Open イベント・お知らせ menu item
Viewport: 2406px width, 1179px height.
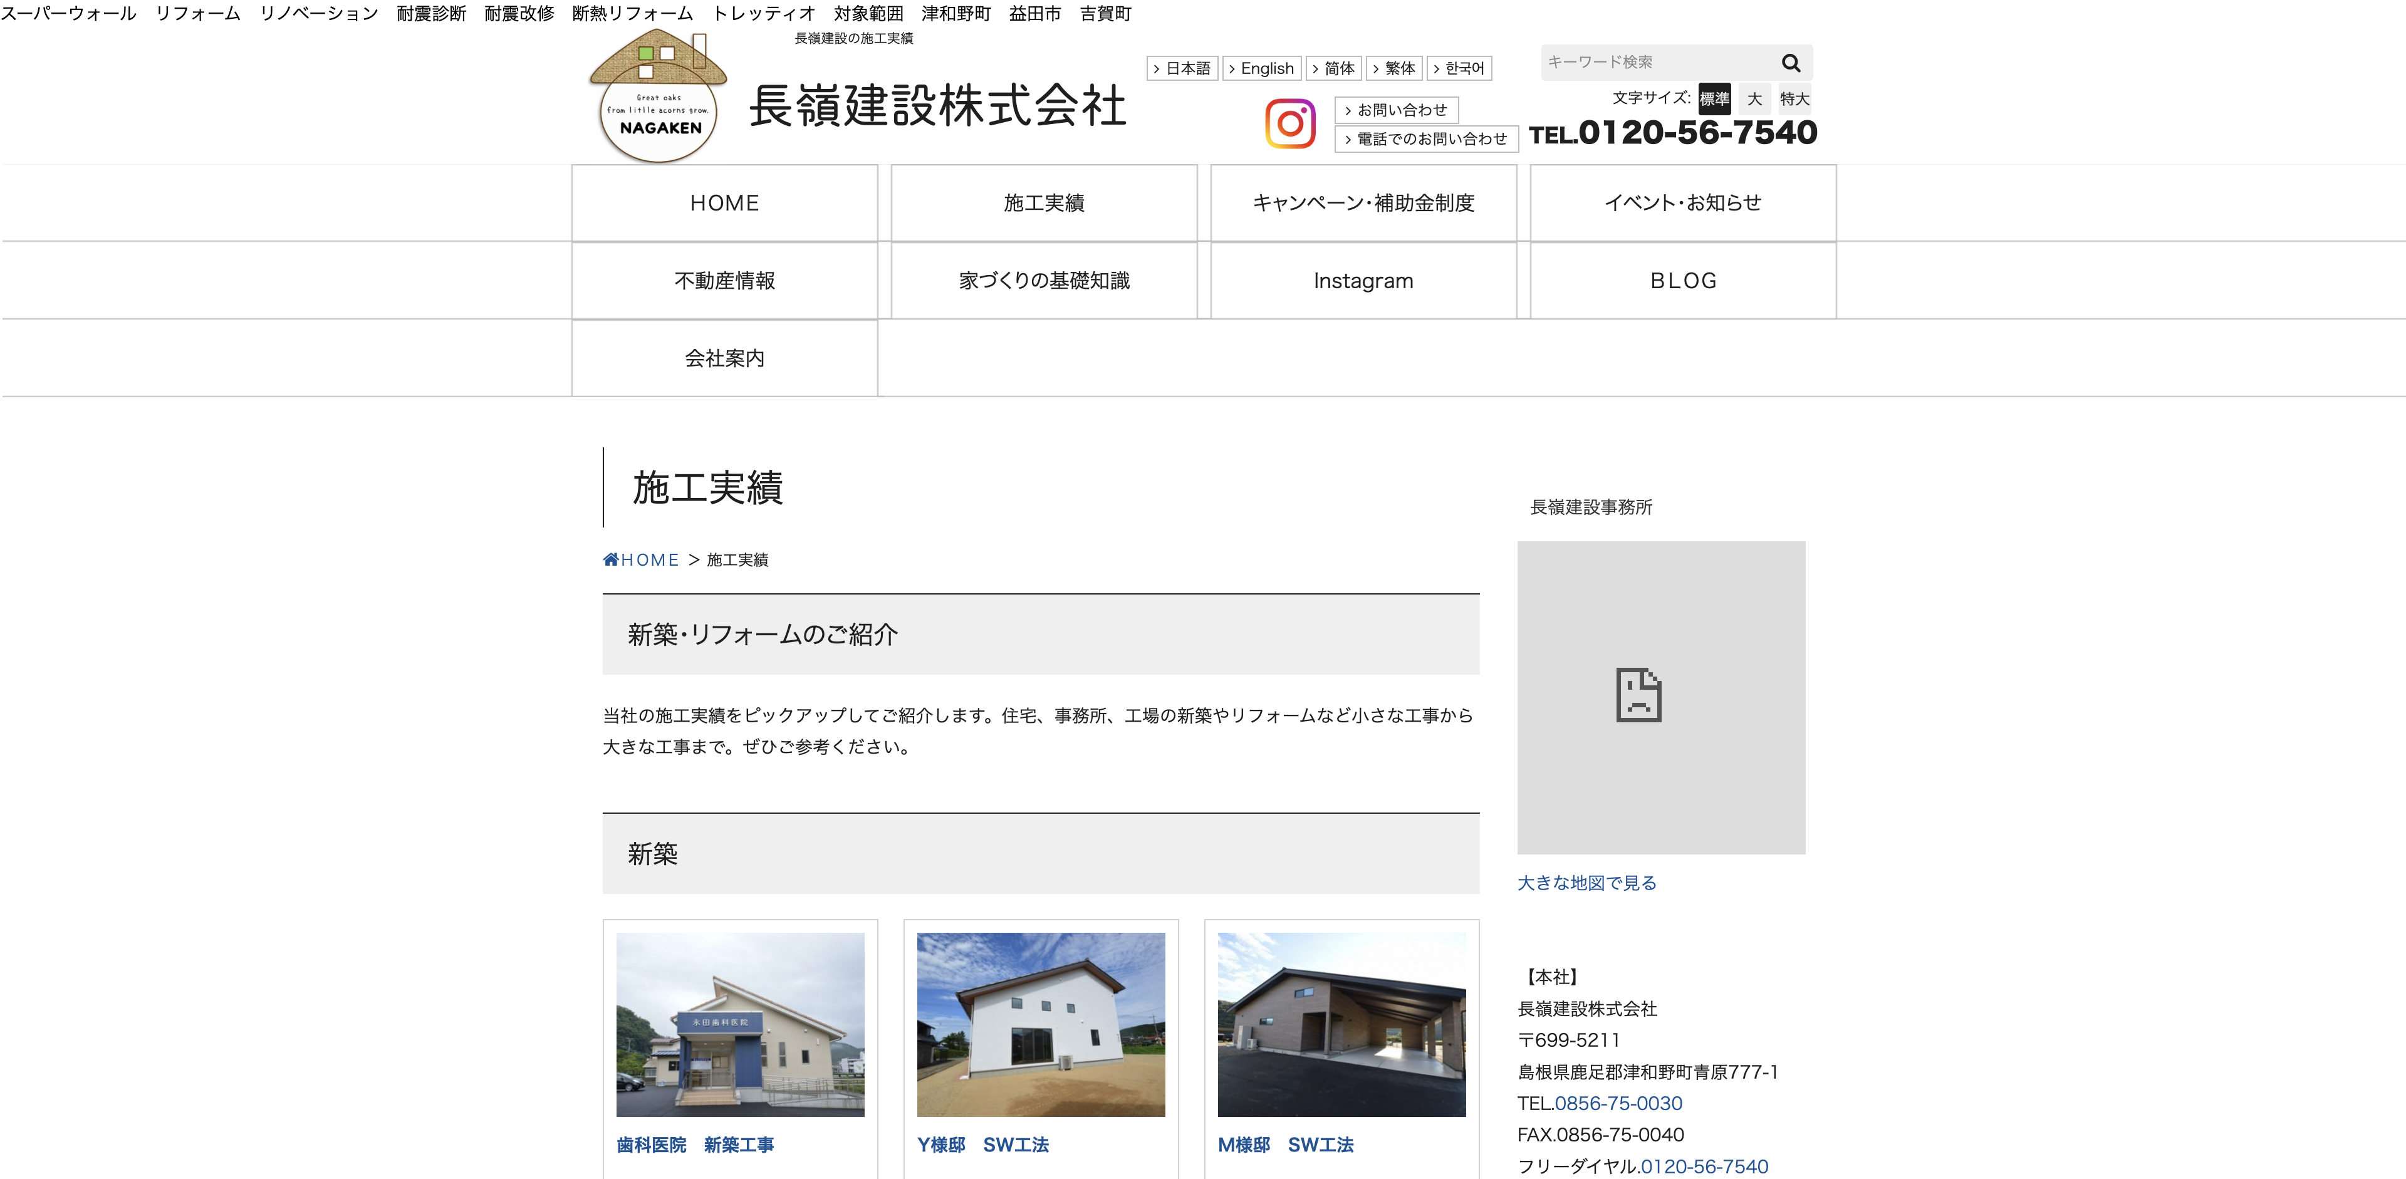point(1683,202)
